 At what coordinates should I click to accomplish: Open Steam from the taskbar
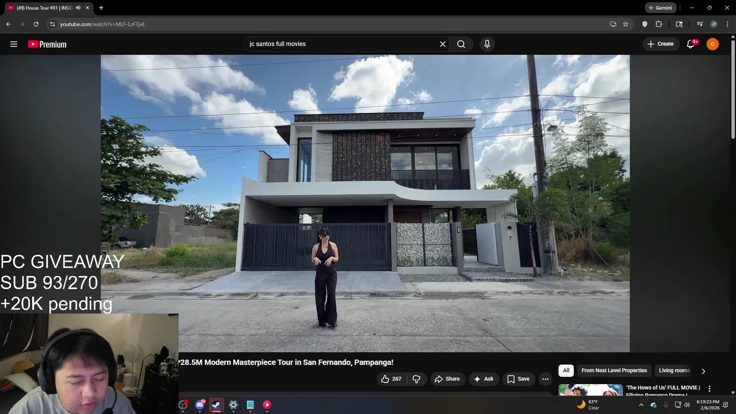pos(216,405)
